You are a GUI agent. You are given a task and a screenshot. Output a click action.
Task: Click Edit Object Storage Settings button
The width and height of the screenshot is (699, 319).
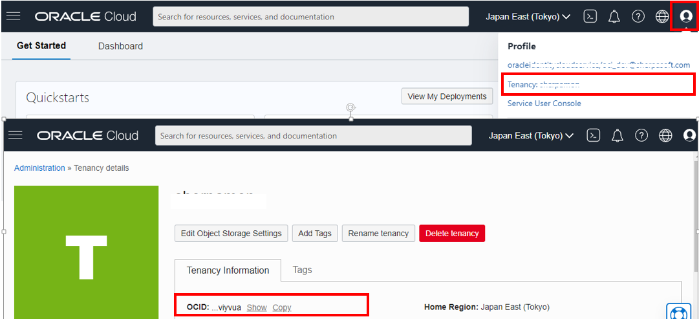(x=231, y=234)
